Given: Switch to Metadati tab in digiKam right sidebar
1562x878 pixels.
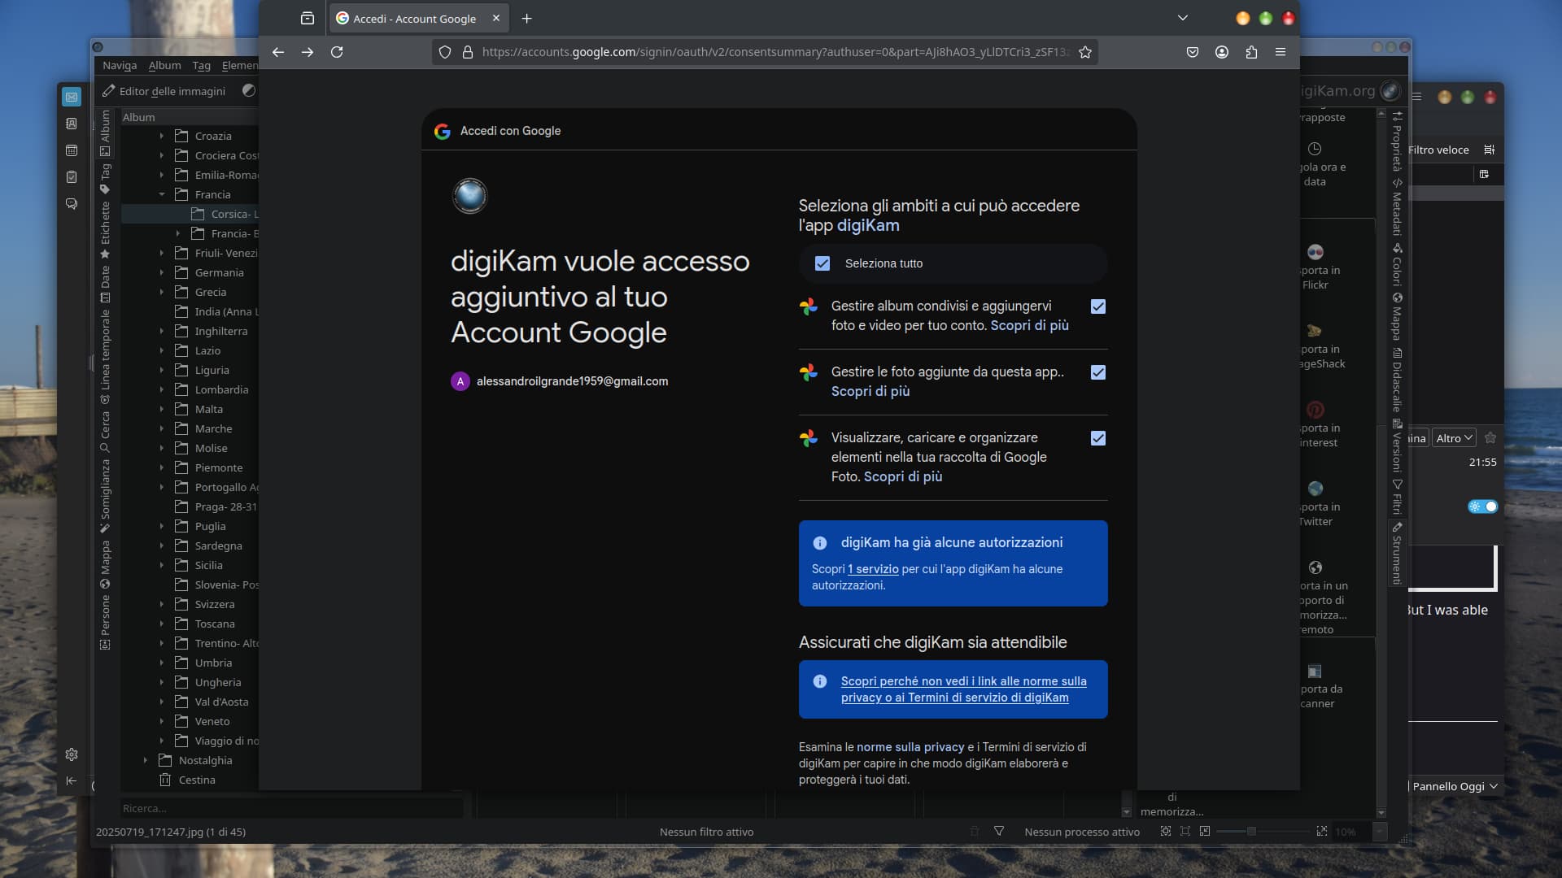Looking at the screenshot, I should coord(1397,207).
